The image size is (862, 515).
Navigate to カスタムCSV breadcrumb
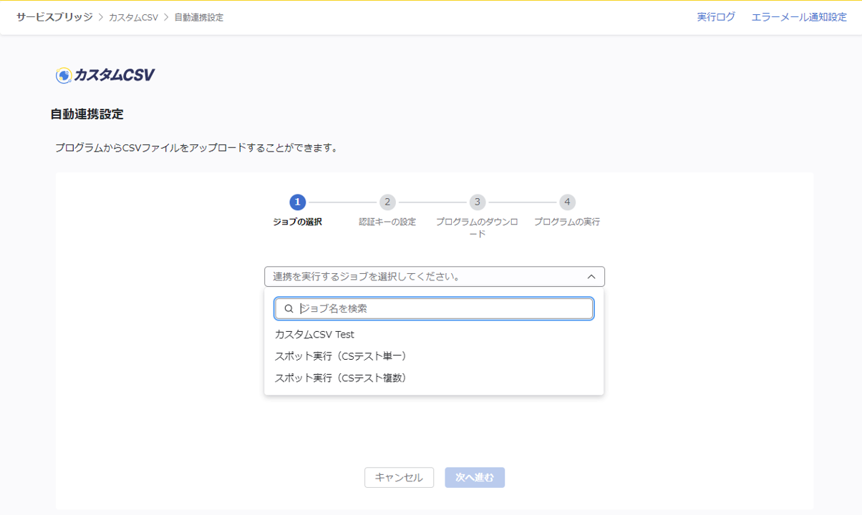(133, 17)
